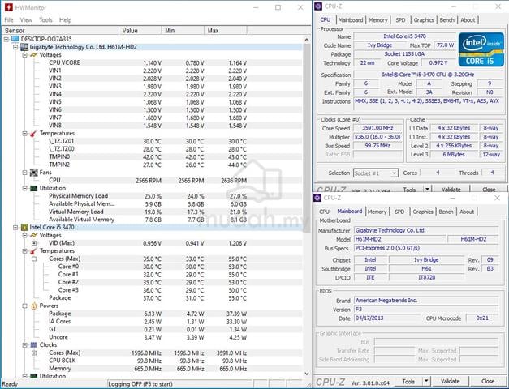
Task: Click the Temperatures icon under Intel Core i5
Action: pyautogui.click(x=34, y=251)
